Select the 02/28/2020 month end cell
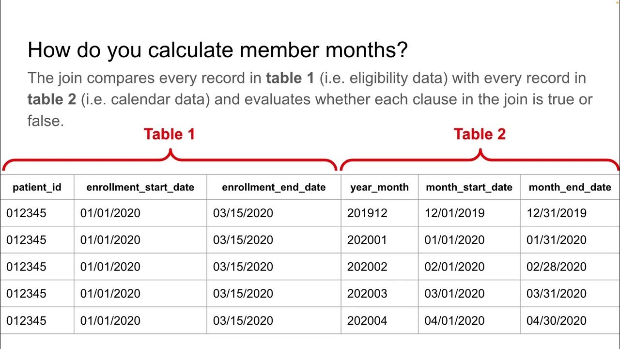620x349 pixels. point(556,267)
